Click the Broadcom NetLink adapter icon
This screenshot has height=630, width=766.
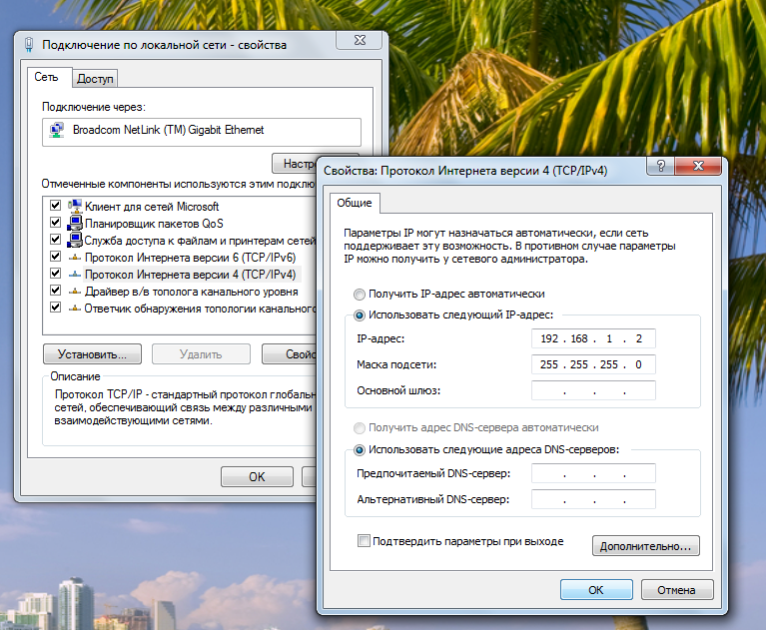coord(56,130)
